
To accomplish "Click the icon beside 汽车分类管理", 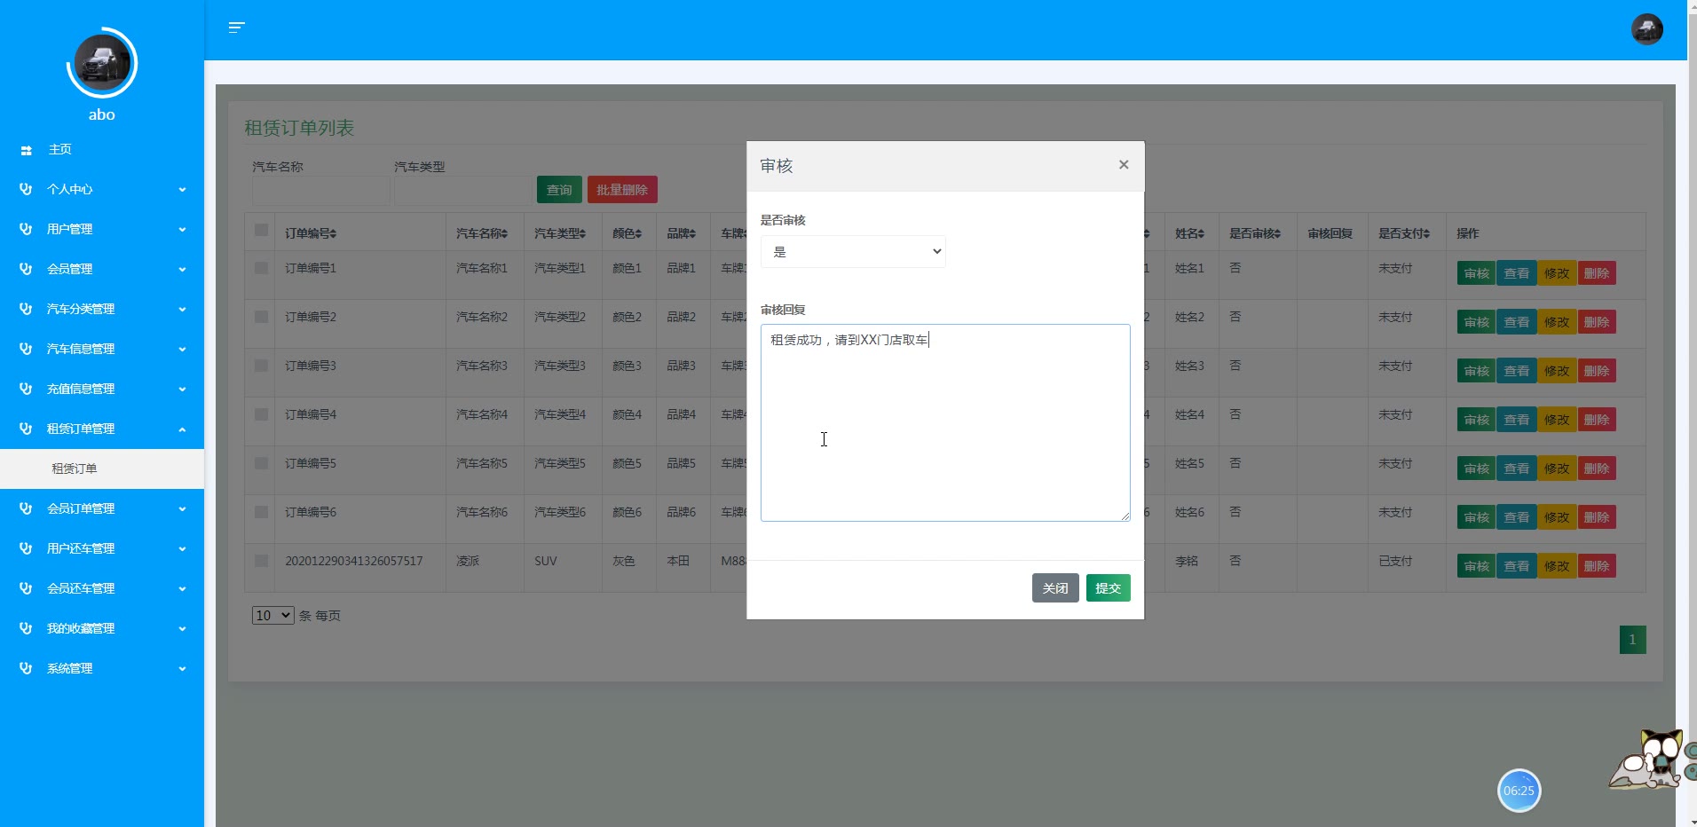I will click(26, 309).
